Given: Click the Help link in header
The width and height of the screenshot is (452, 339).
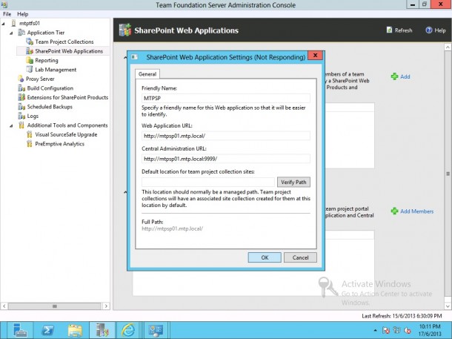Looking at the screenshot, I should [440, 30].
